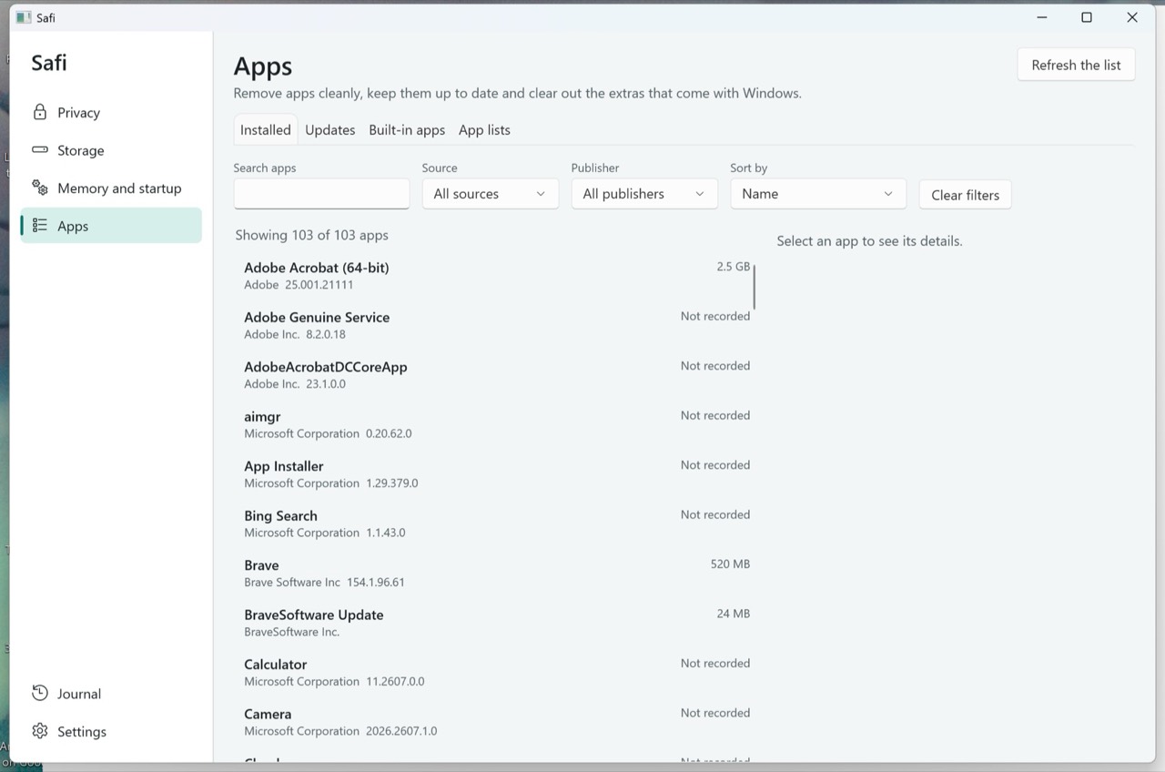This screenshot has height=772, width=1165.
Task: Click the Journal history clock icon
Action: point(40,693)
